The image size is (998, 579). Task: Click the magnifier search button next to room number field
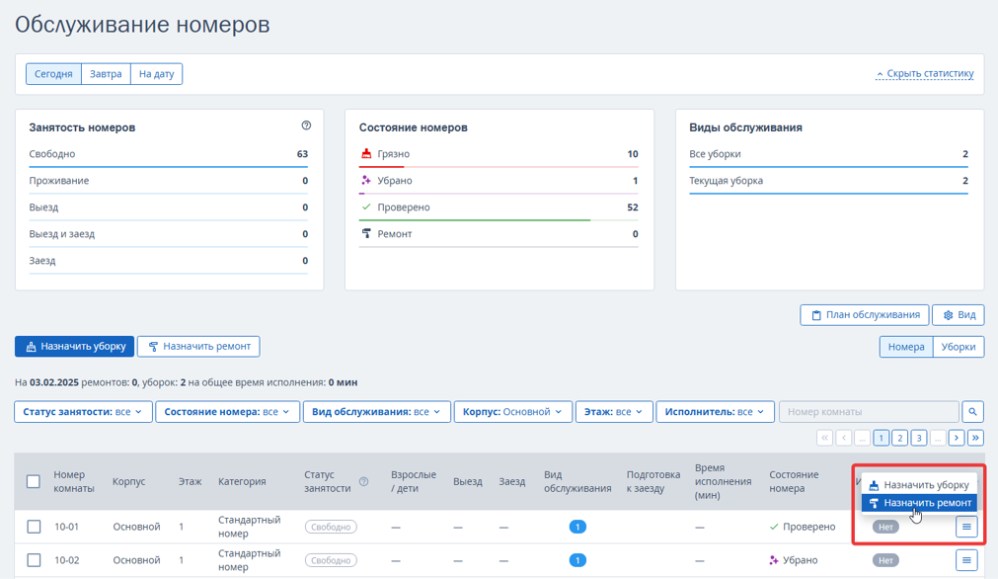coord(972,411)
